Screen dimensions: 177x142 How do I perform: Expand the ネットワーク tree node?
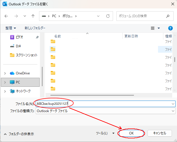(x=5, y=91)
